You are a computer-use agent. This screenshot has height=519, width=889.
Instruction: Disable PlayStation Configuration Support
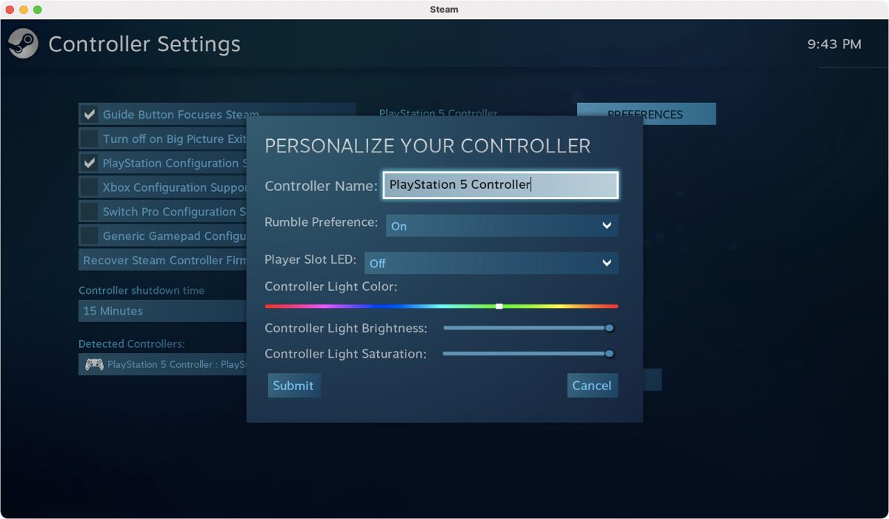coord(90,163)
